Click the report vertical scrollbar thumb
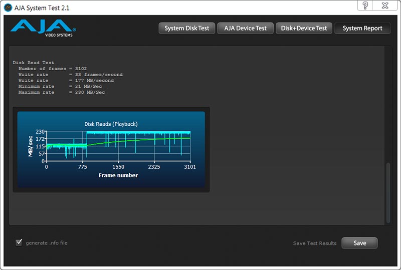 pyautogui.click(x=388, y=192)
